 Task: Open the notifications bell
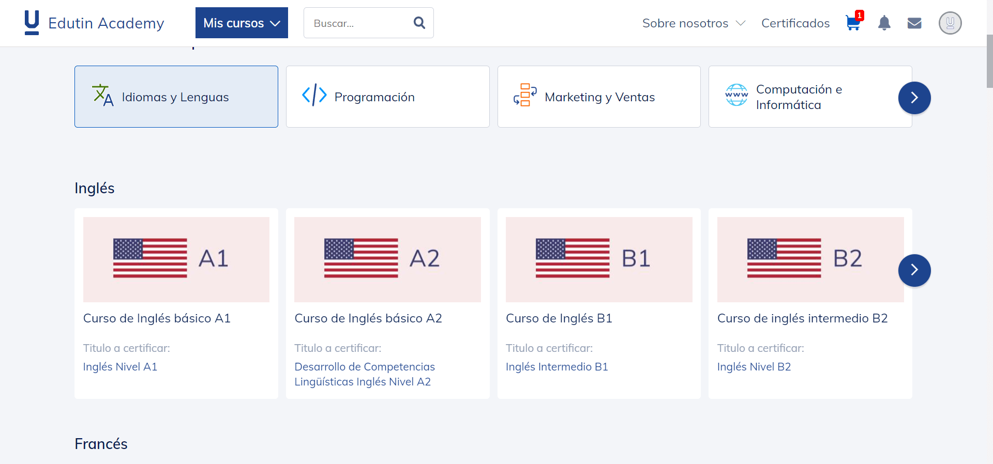click(x=884, y=23)
